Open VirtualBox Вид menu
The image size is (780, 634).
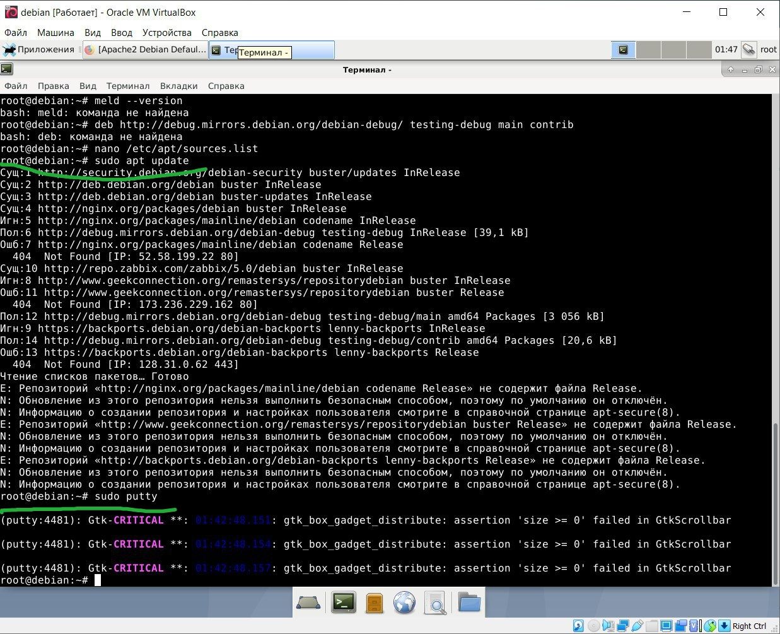tap(93, 32)
